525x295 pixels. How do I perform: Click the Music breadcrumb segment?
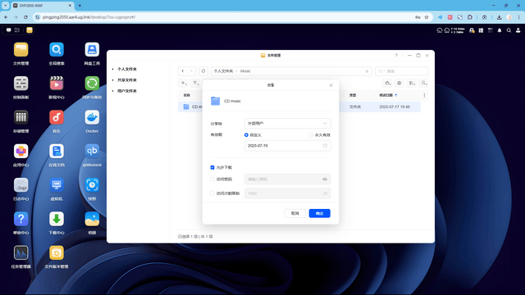point(245,71)
